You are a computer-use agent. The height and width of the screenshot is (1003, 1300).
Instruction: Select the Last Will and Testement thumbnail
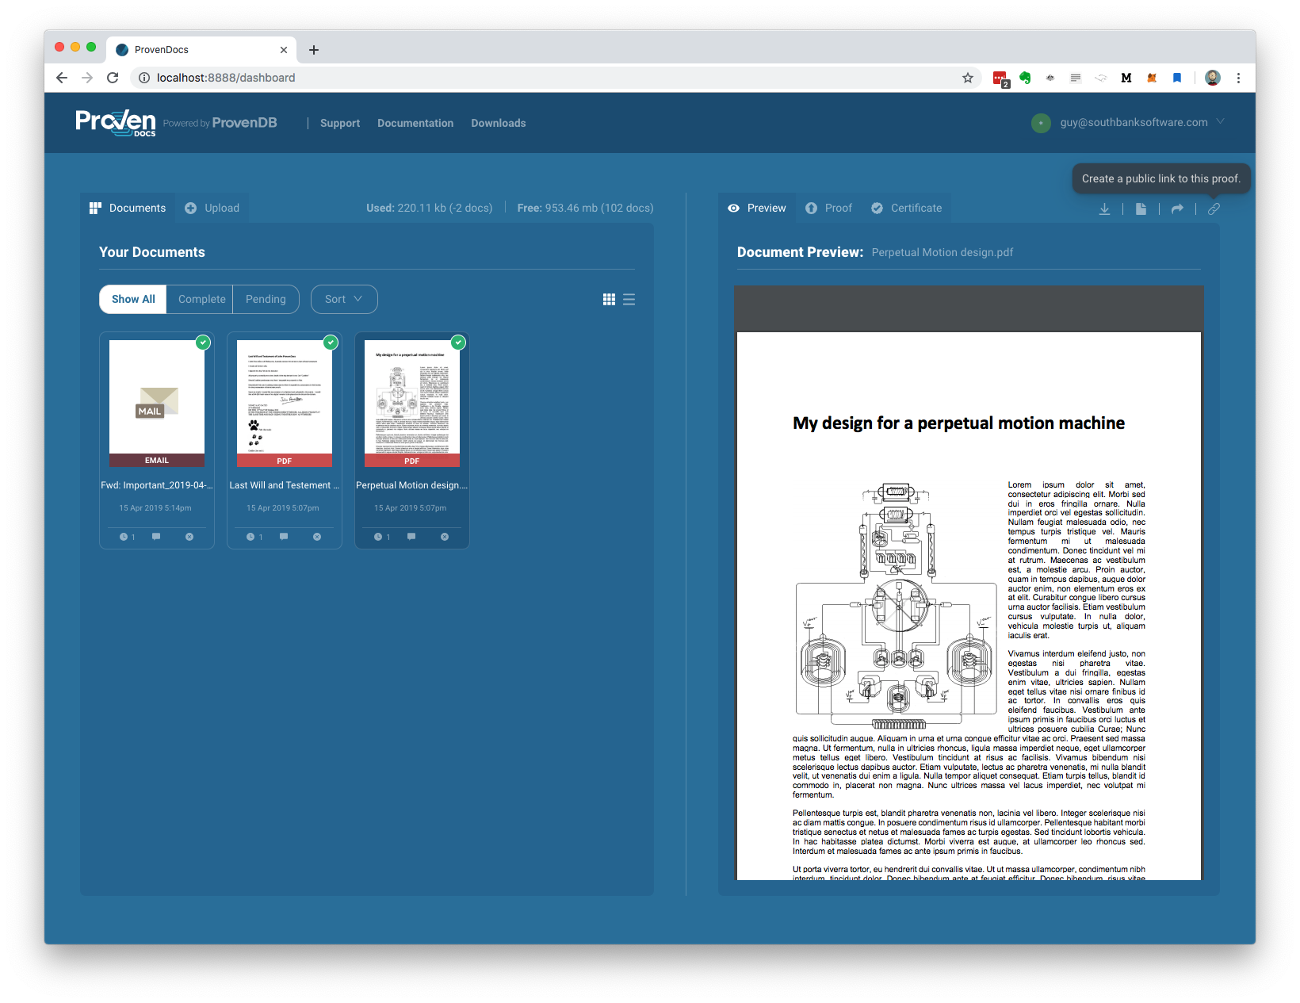point(284,400)
